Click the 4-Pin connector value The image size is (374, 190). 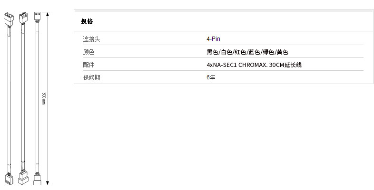213,39
